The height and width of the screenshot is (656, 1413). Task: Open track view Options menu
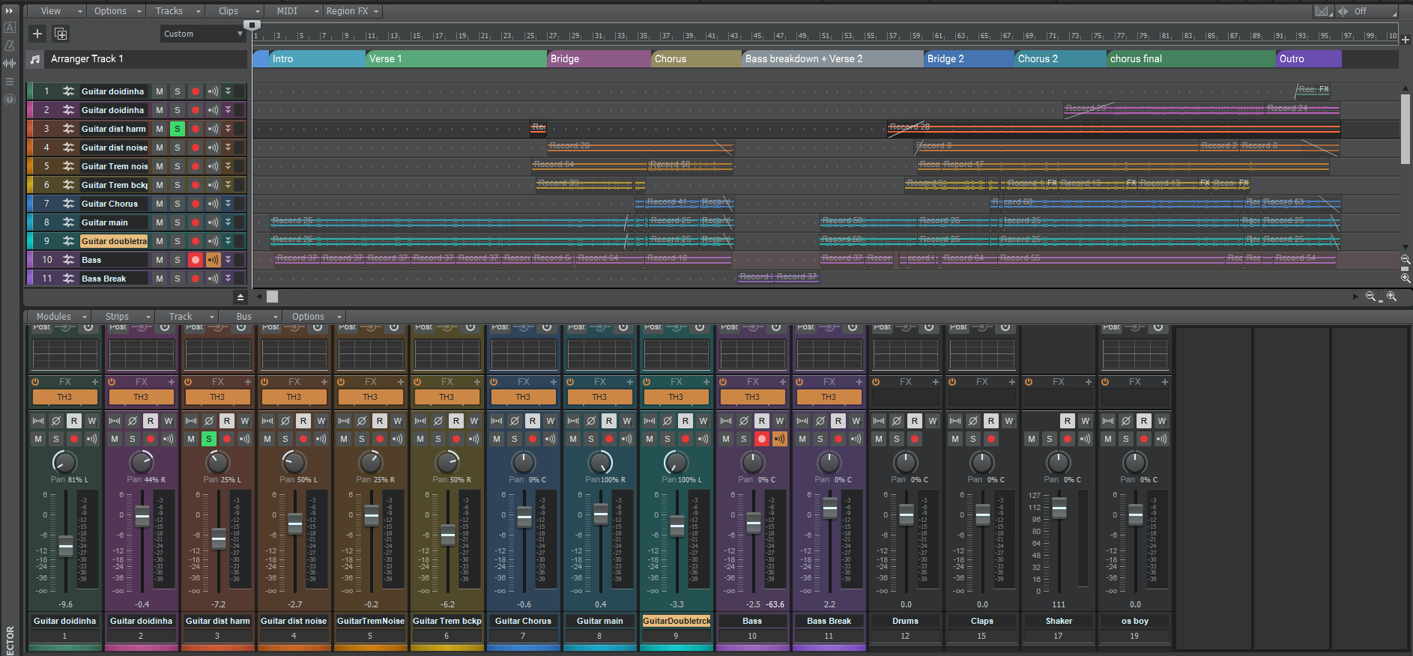point(116,11)
